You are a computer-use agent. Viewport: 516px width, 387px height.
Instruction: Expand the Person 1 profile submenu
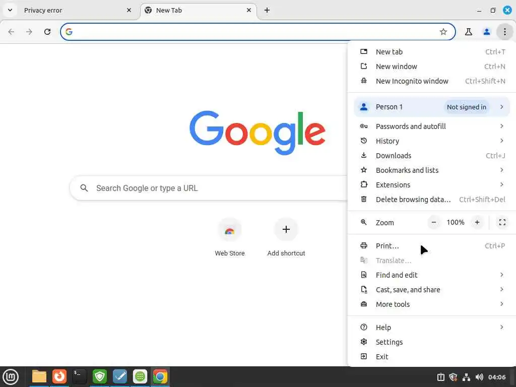coord(432,107)
